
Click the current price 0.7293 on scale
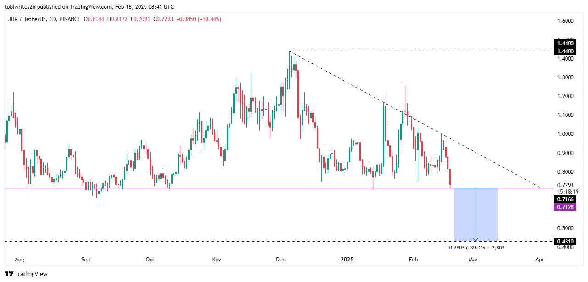(x=563, y=185)
